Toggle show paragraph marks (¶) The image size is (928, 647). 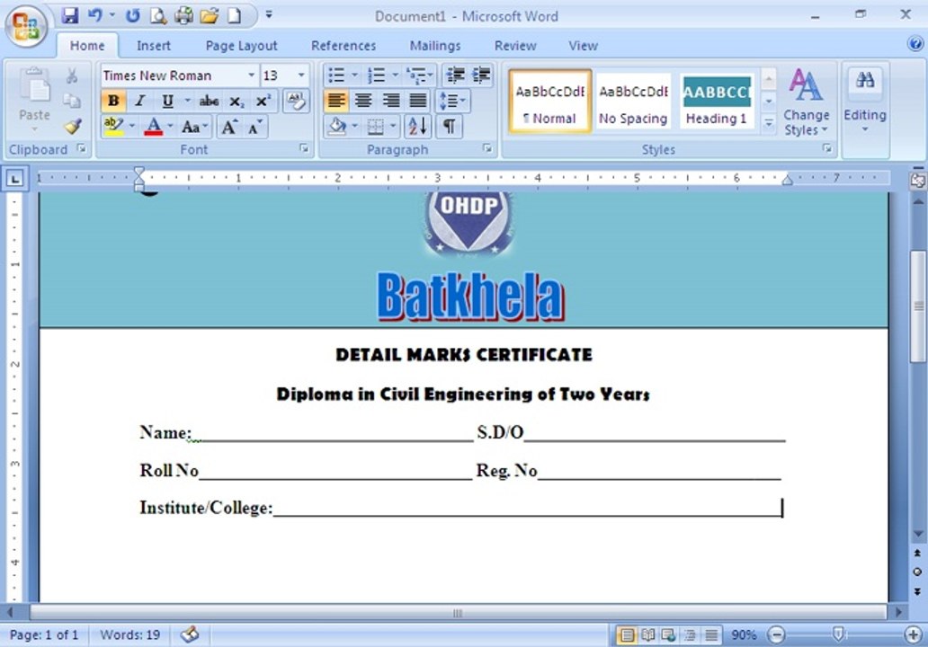[x=450, y=126]
